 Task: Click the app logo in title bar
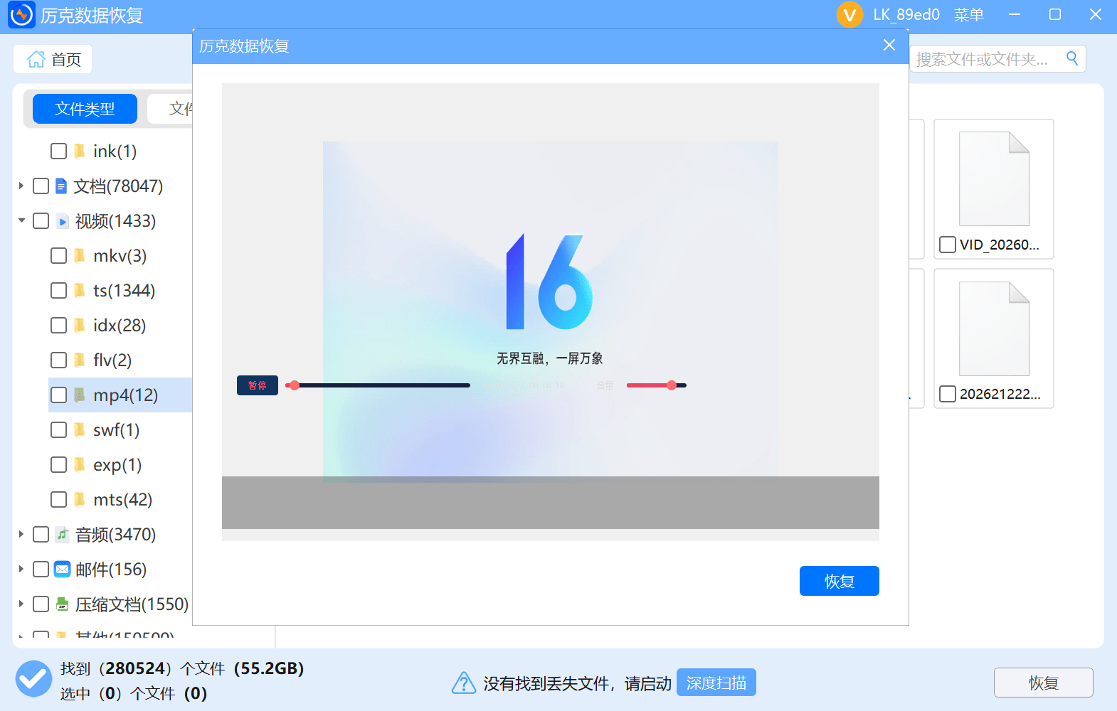(x=21, y=14)
